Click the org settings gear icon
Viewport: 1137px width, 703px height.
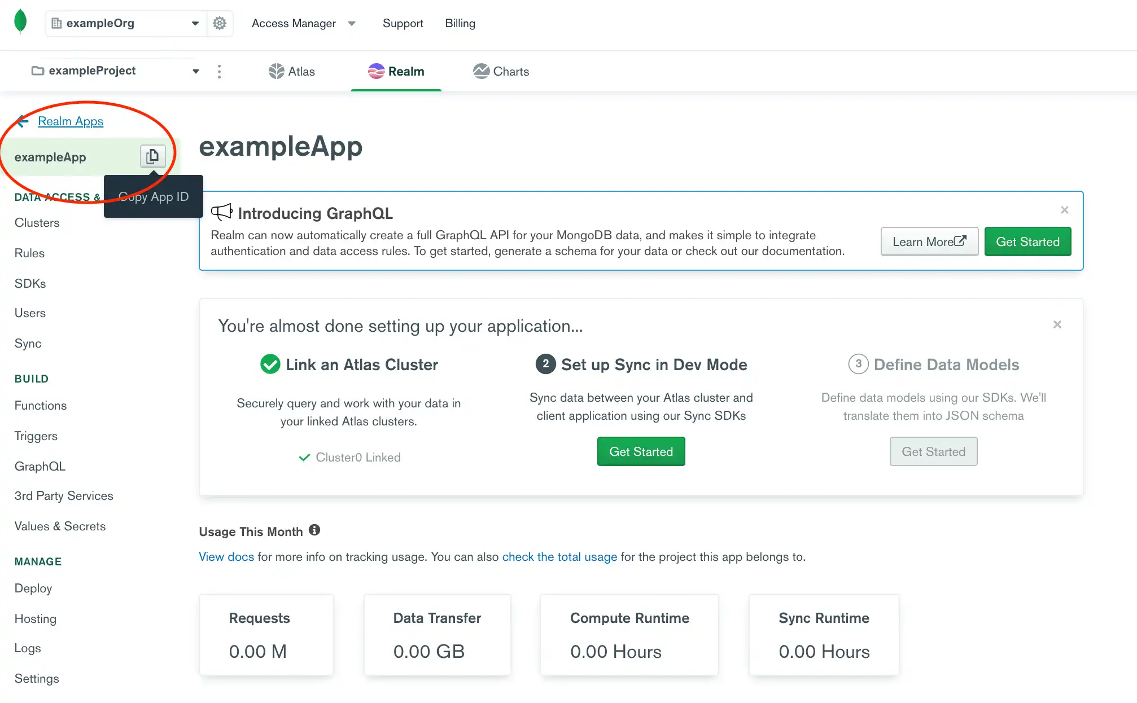219,23
